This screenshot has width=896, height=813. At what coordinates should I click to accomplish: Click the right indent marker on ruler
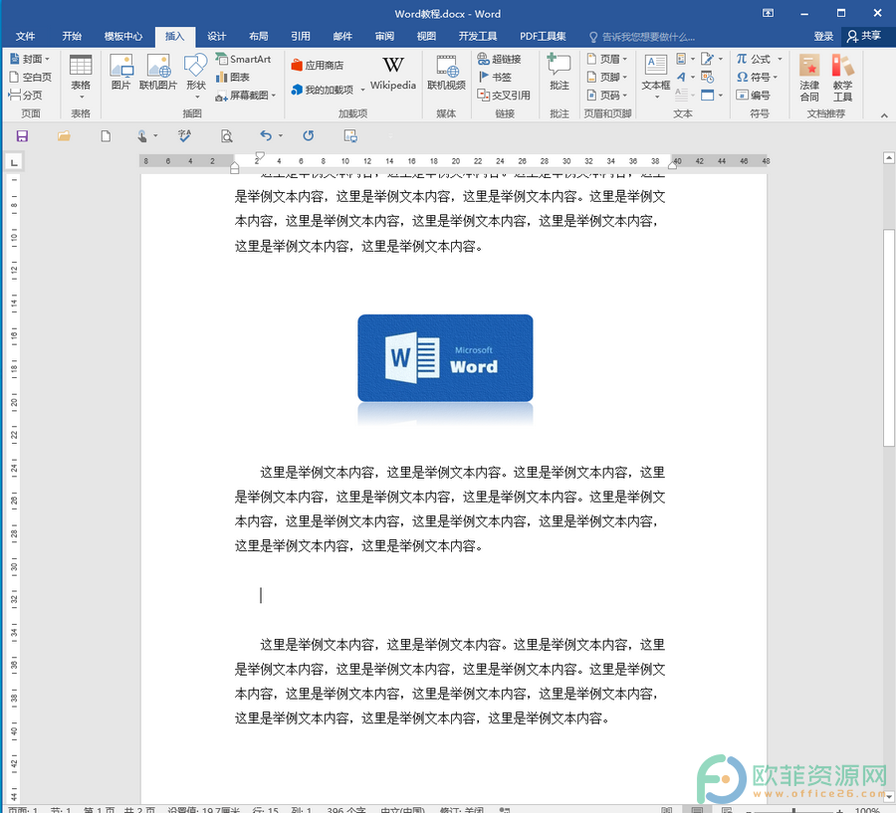pyautogui.click(x=673, y=164)
